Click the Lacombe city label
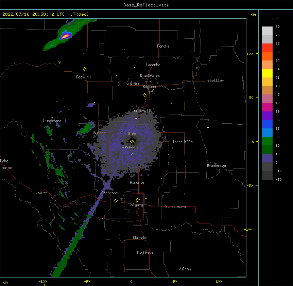 (153, 65)
